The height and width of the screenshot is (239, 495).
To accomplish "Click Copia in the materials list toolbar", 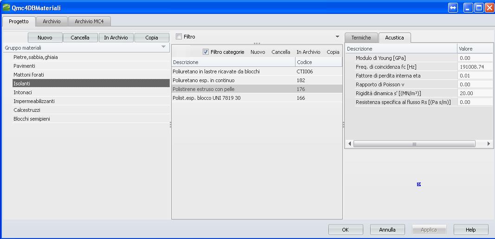I will [x=333, y=52].
